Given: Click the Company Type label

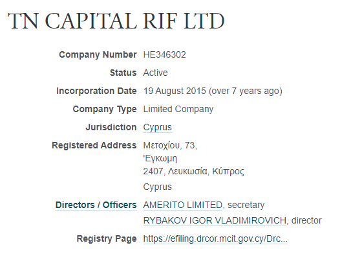Looking at the screenshot, I should 105,110.
